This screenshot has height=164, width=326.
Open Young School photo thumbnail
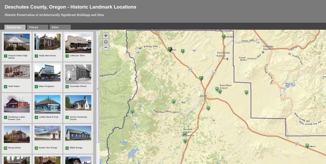pos(17,134)
